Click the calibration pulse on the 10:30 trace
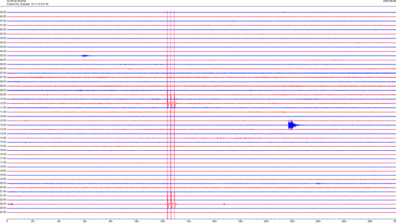 pyautogui.click(x=171, y=103)
